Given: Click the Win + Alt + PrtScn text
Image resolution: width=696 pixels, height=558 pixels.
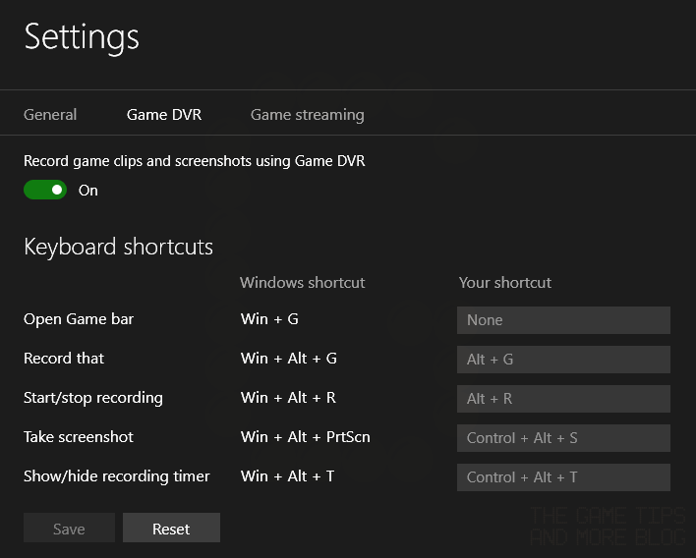Looking at the screenshot, I should [306, 437].
